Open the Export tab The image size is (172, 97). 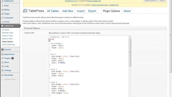click(x=92, y=11)
